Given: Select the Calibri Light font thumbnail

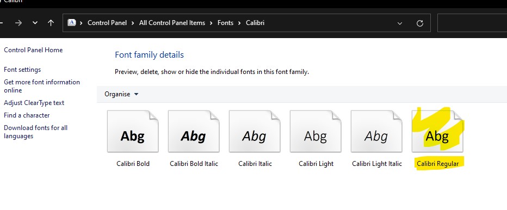Looking at the screenshot, I should [316, 131].
